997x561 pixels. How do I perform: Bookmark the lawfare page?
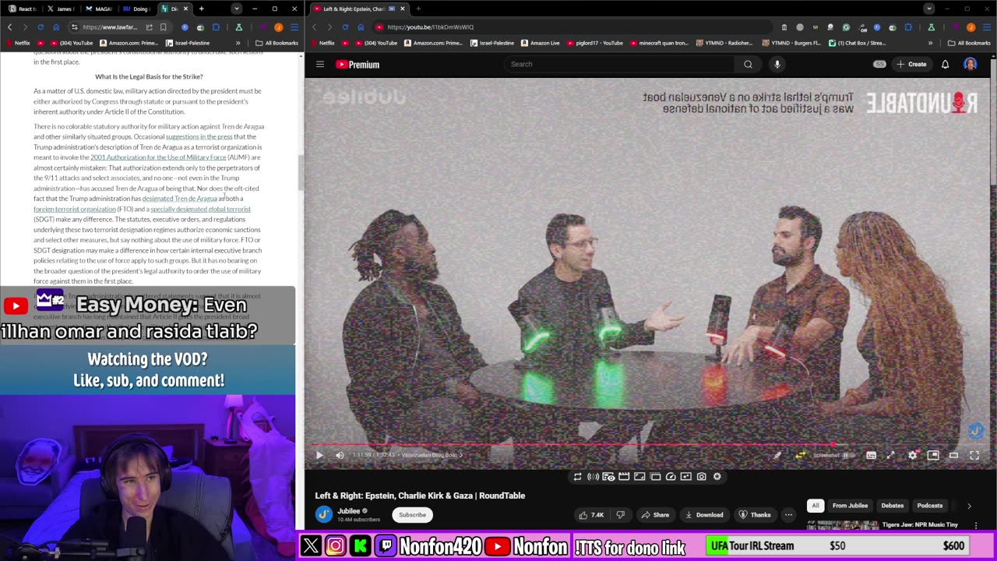point(163,27)
